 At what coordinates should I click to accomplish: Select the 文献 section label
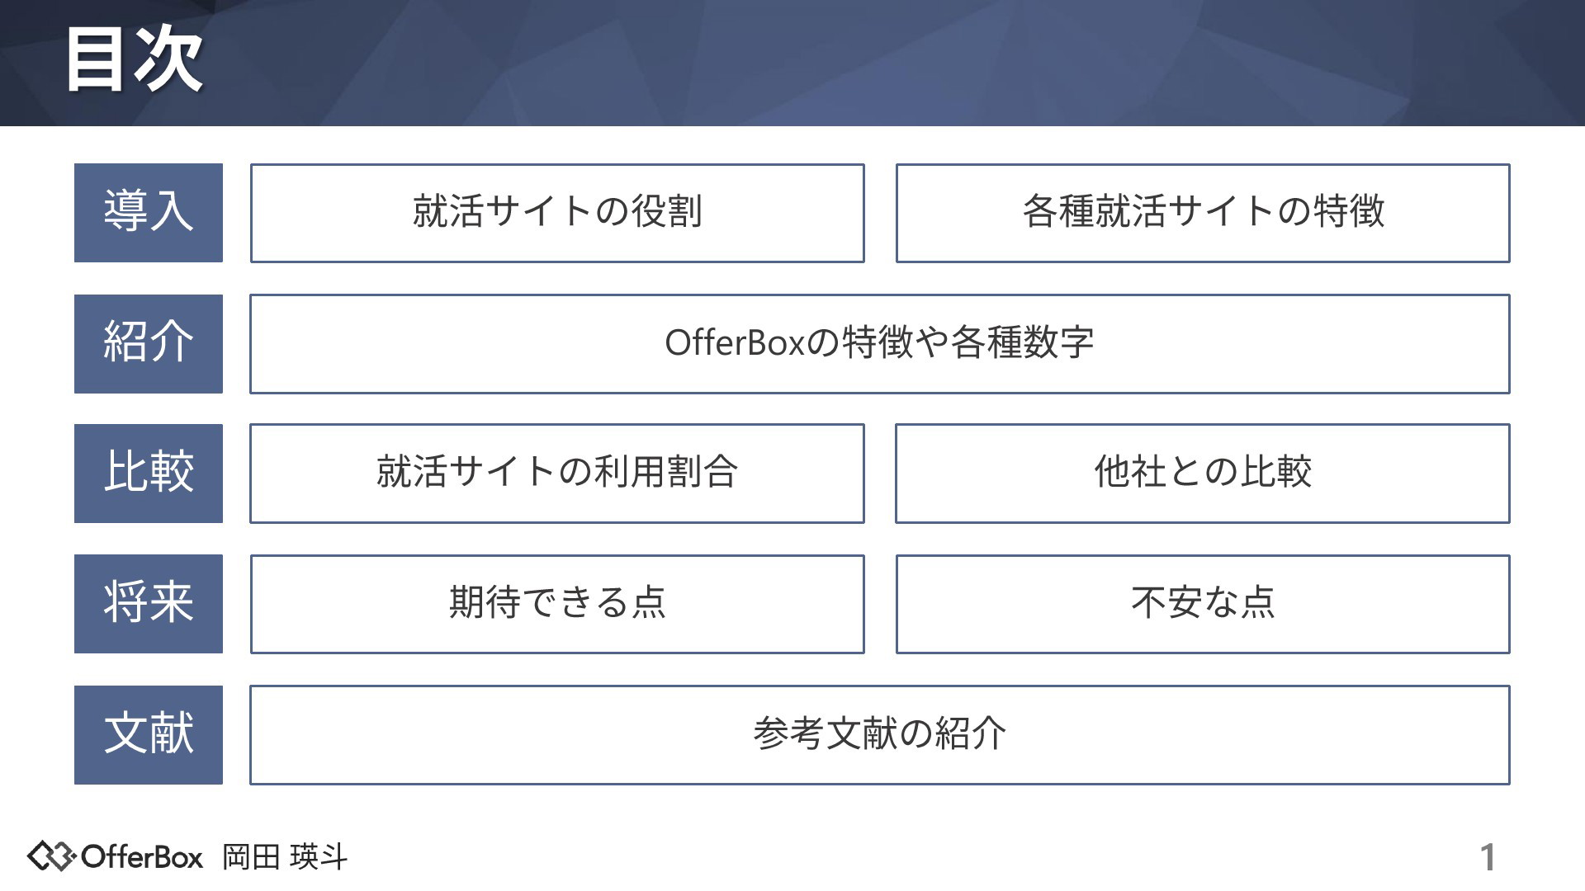pos(149,735)
